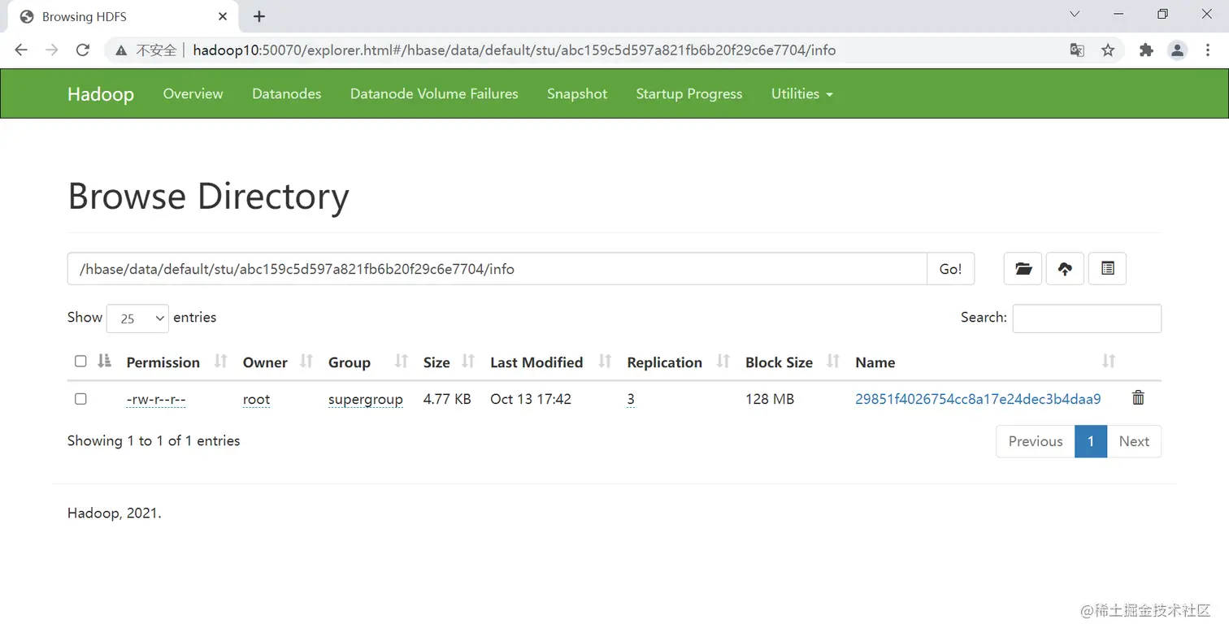Click the -rw-r--r-- permission value
Screen dimensions: 1229x637
(x=156, y=399)
